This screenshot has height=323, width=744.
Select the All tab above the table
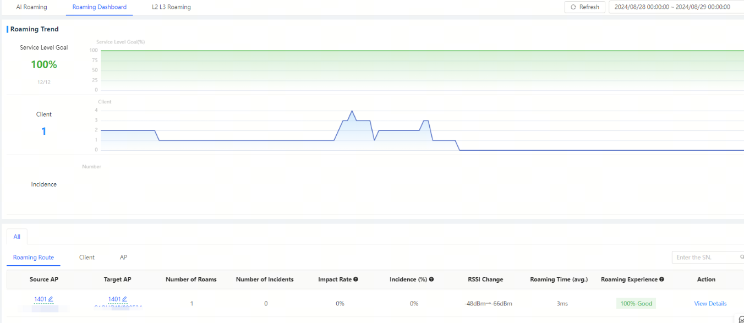click(17, 237)
